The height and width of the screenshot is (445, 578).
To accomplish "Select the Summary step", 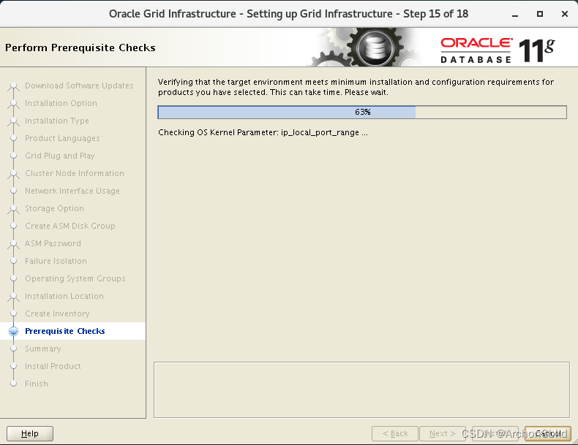I will pyautogui.click(x=42, y=349).
